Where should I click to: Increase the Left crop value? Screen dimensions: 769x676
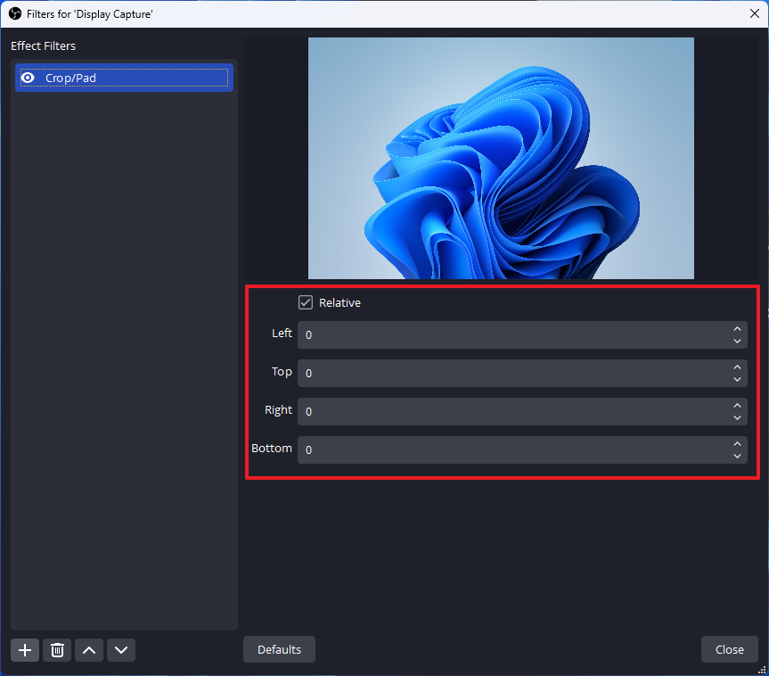click(737, 329)
